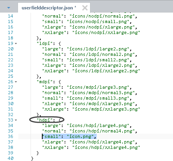Open the tab list dropdown arrow
Screen dimensions: 173x161
click(x=9, y=8)
